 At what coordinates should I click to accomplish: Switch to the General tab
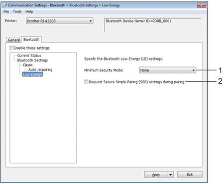(14, 40)
